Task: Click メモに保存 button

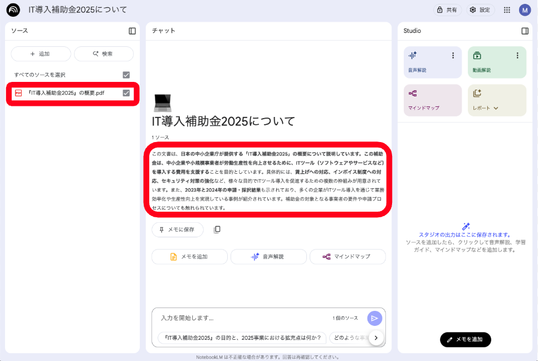Action: click(x=178, y=230)
